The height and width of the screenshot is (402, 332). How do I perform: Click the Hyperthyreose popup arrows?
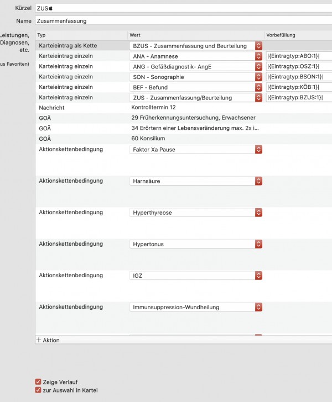coord(258,213)
